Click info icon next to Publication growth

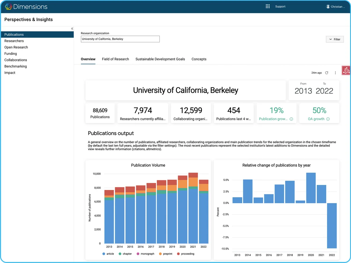click(291, 119)
